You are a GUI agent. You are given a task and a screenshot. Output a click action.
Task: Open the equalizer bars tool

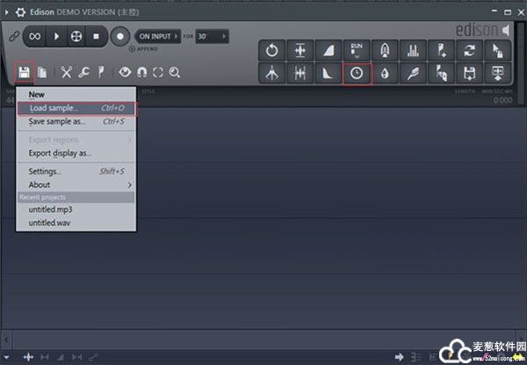pos(413,51)
